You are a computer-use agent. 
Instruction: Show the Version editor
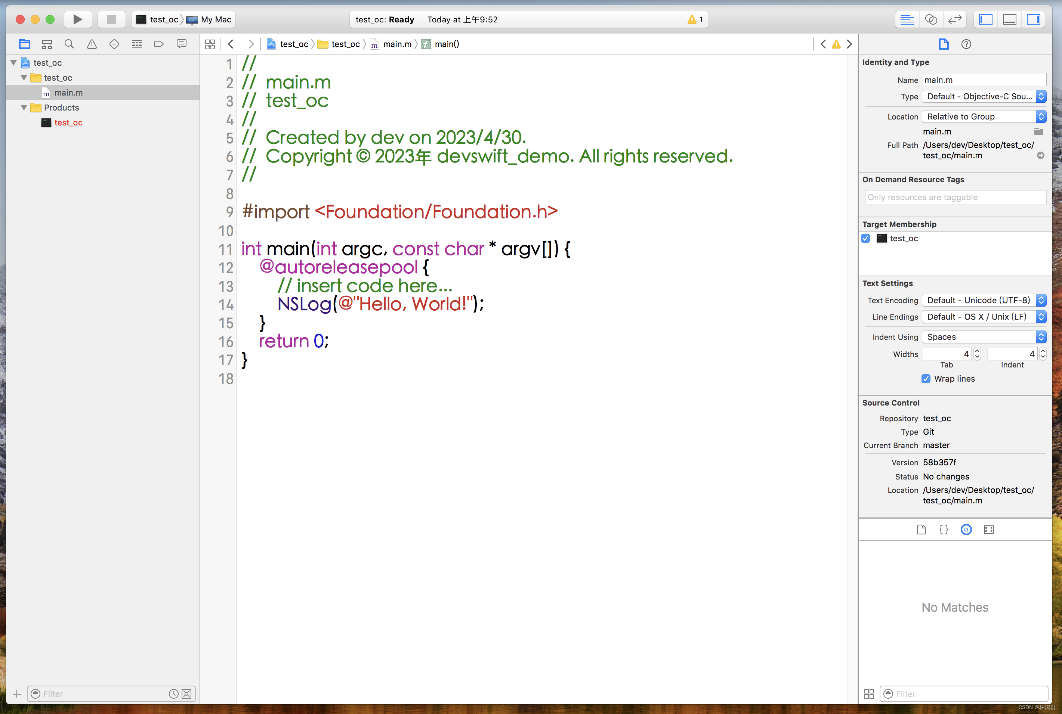coord(954,19)
